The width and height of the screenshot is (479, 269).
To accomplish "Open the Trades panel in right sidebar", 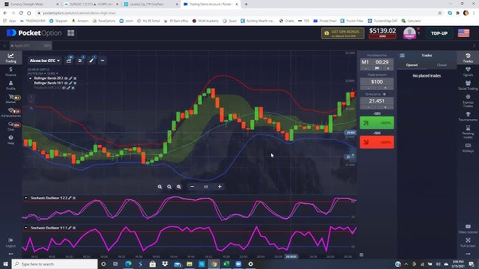I will [x=468, y=58].
